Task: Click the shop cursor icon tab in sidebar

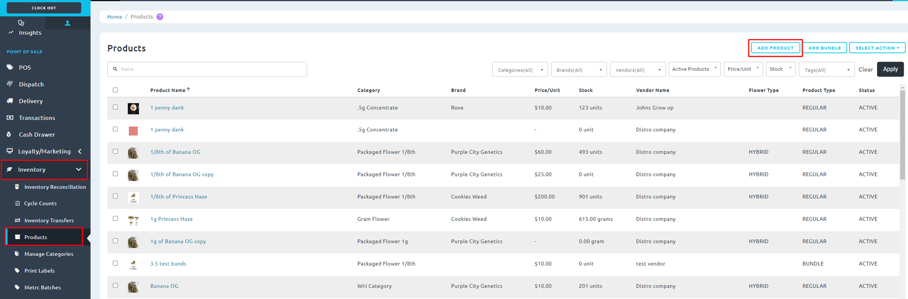Action: pos(21,23)
